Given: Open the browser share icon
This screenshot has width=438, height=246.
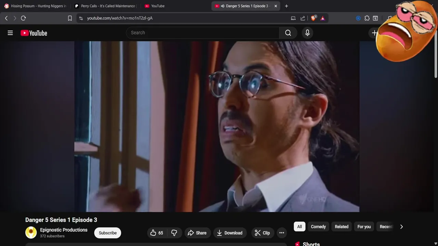Looking at the screenshot, I should [x=303, y=18].
